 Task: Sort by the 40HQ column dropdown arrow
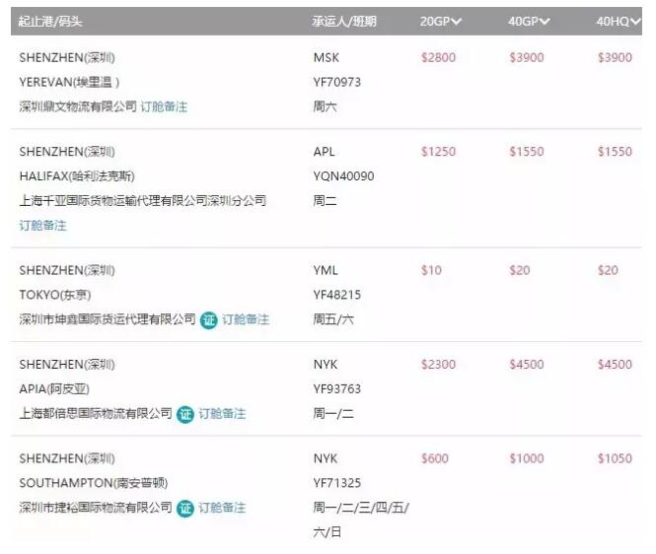click(635, 22)
